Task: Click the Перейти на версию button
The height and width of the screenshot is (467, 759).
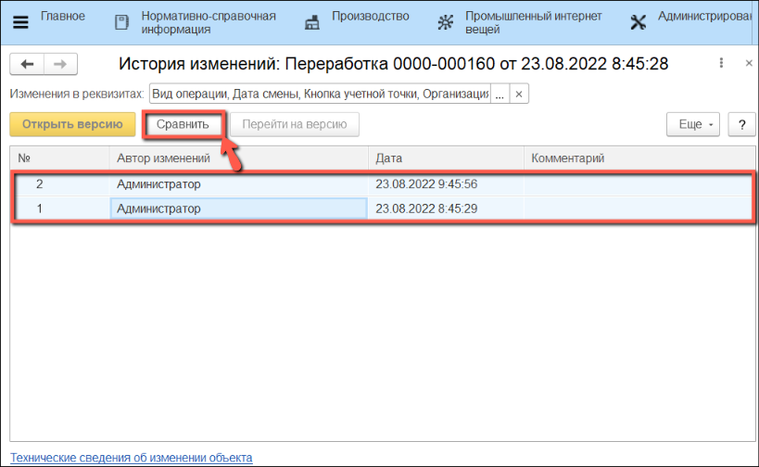Action: (294, 124)
